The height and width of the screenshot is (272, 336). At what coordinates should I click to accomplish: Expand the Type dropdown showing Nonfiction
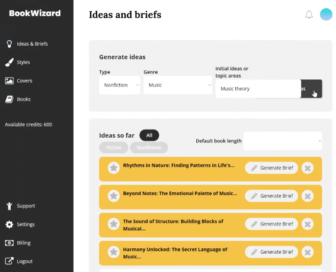120,85
